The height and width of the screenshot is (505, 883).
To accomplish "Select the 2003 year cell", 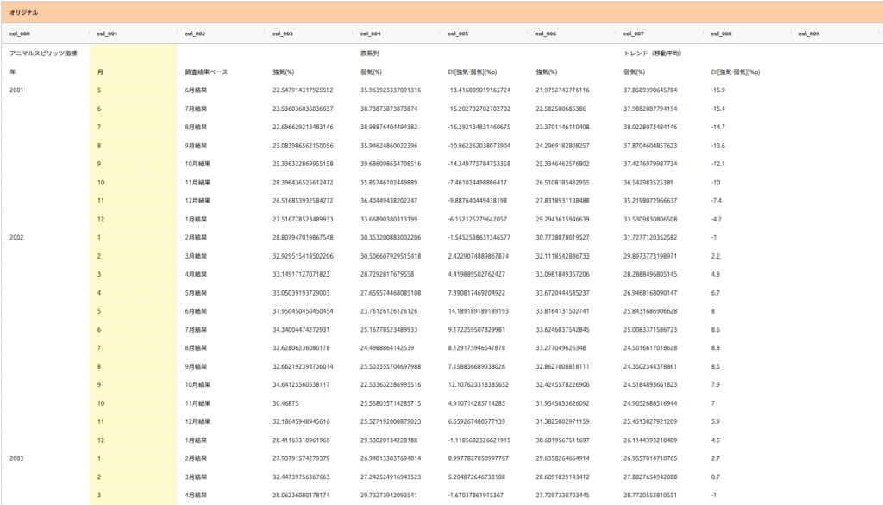I will click(x=17, y=458).
